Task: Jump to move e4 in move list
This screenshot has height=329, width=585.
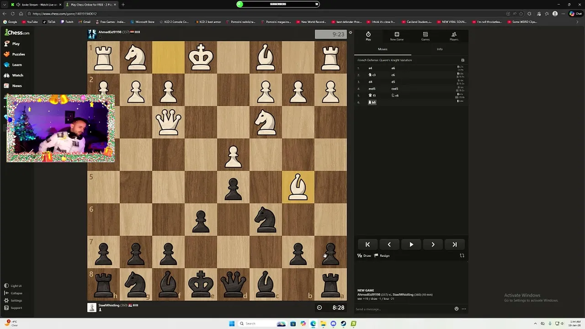Action: coord(370,68)
